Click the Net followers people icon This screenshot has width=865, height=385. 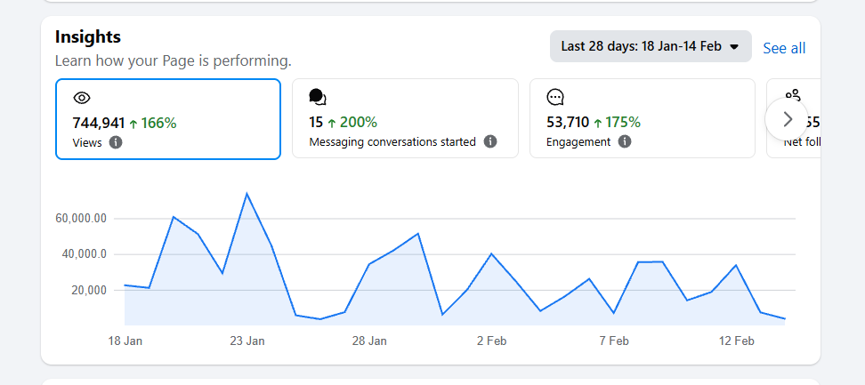click(793, 95)
